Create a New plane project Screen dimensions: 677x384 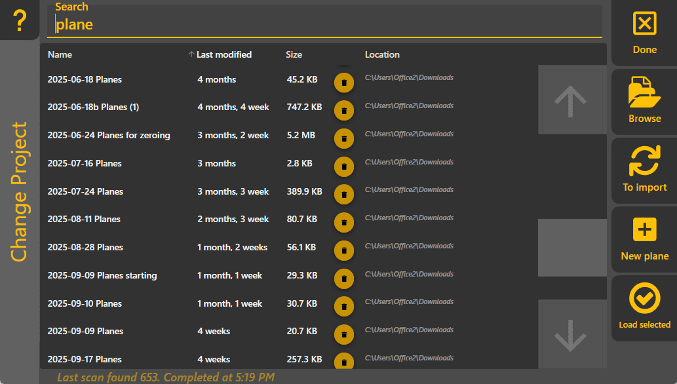644,238
